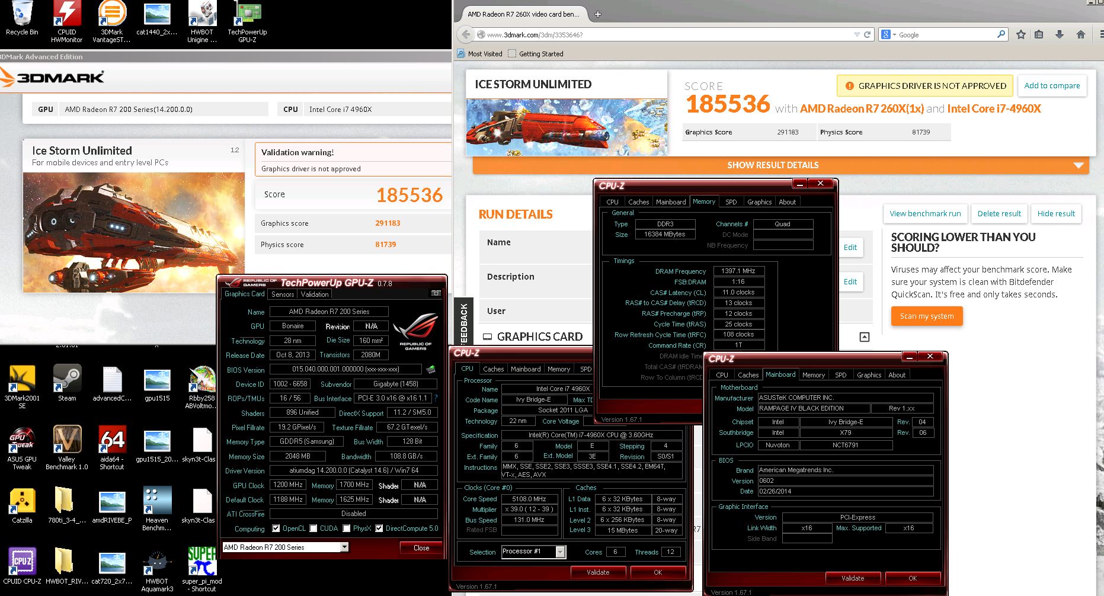
Task: Click Scan my system button
Action: (x=927, y=316)
